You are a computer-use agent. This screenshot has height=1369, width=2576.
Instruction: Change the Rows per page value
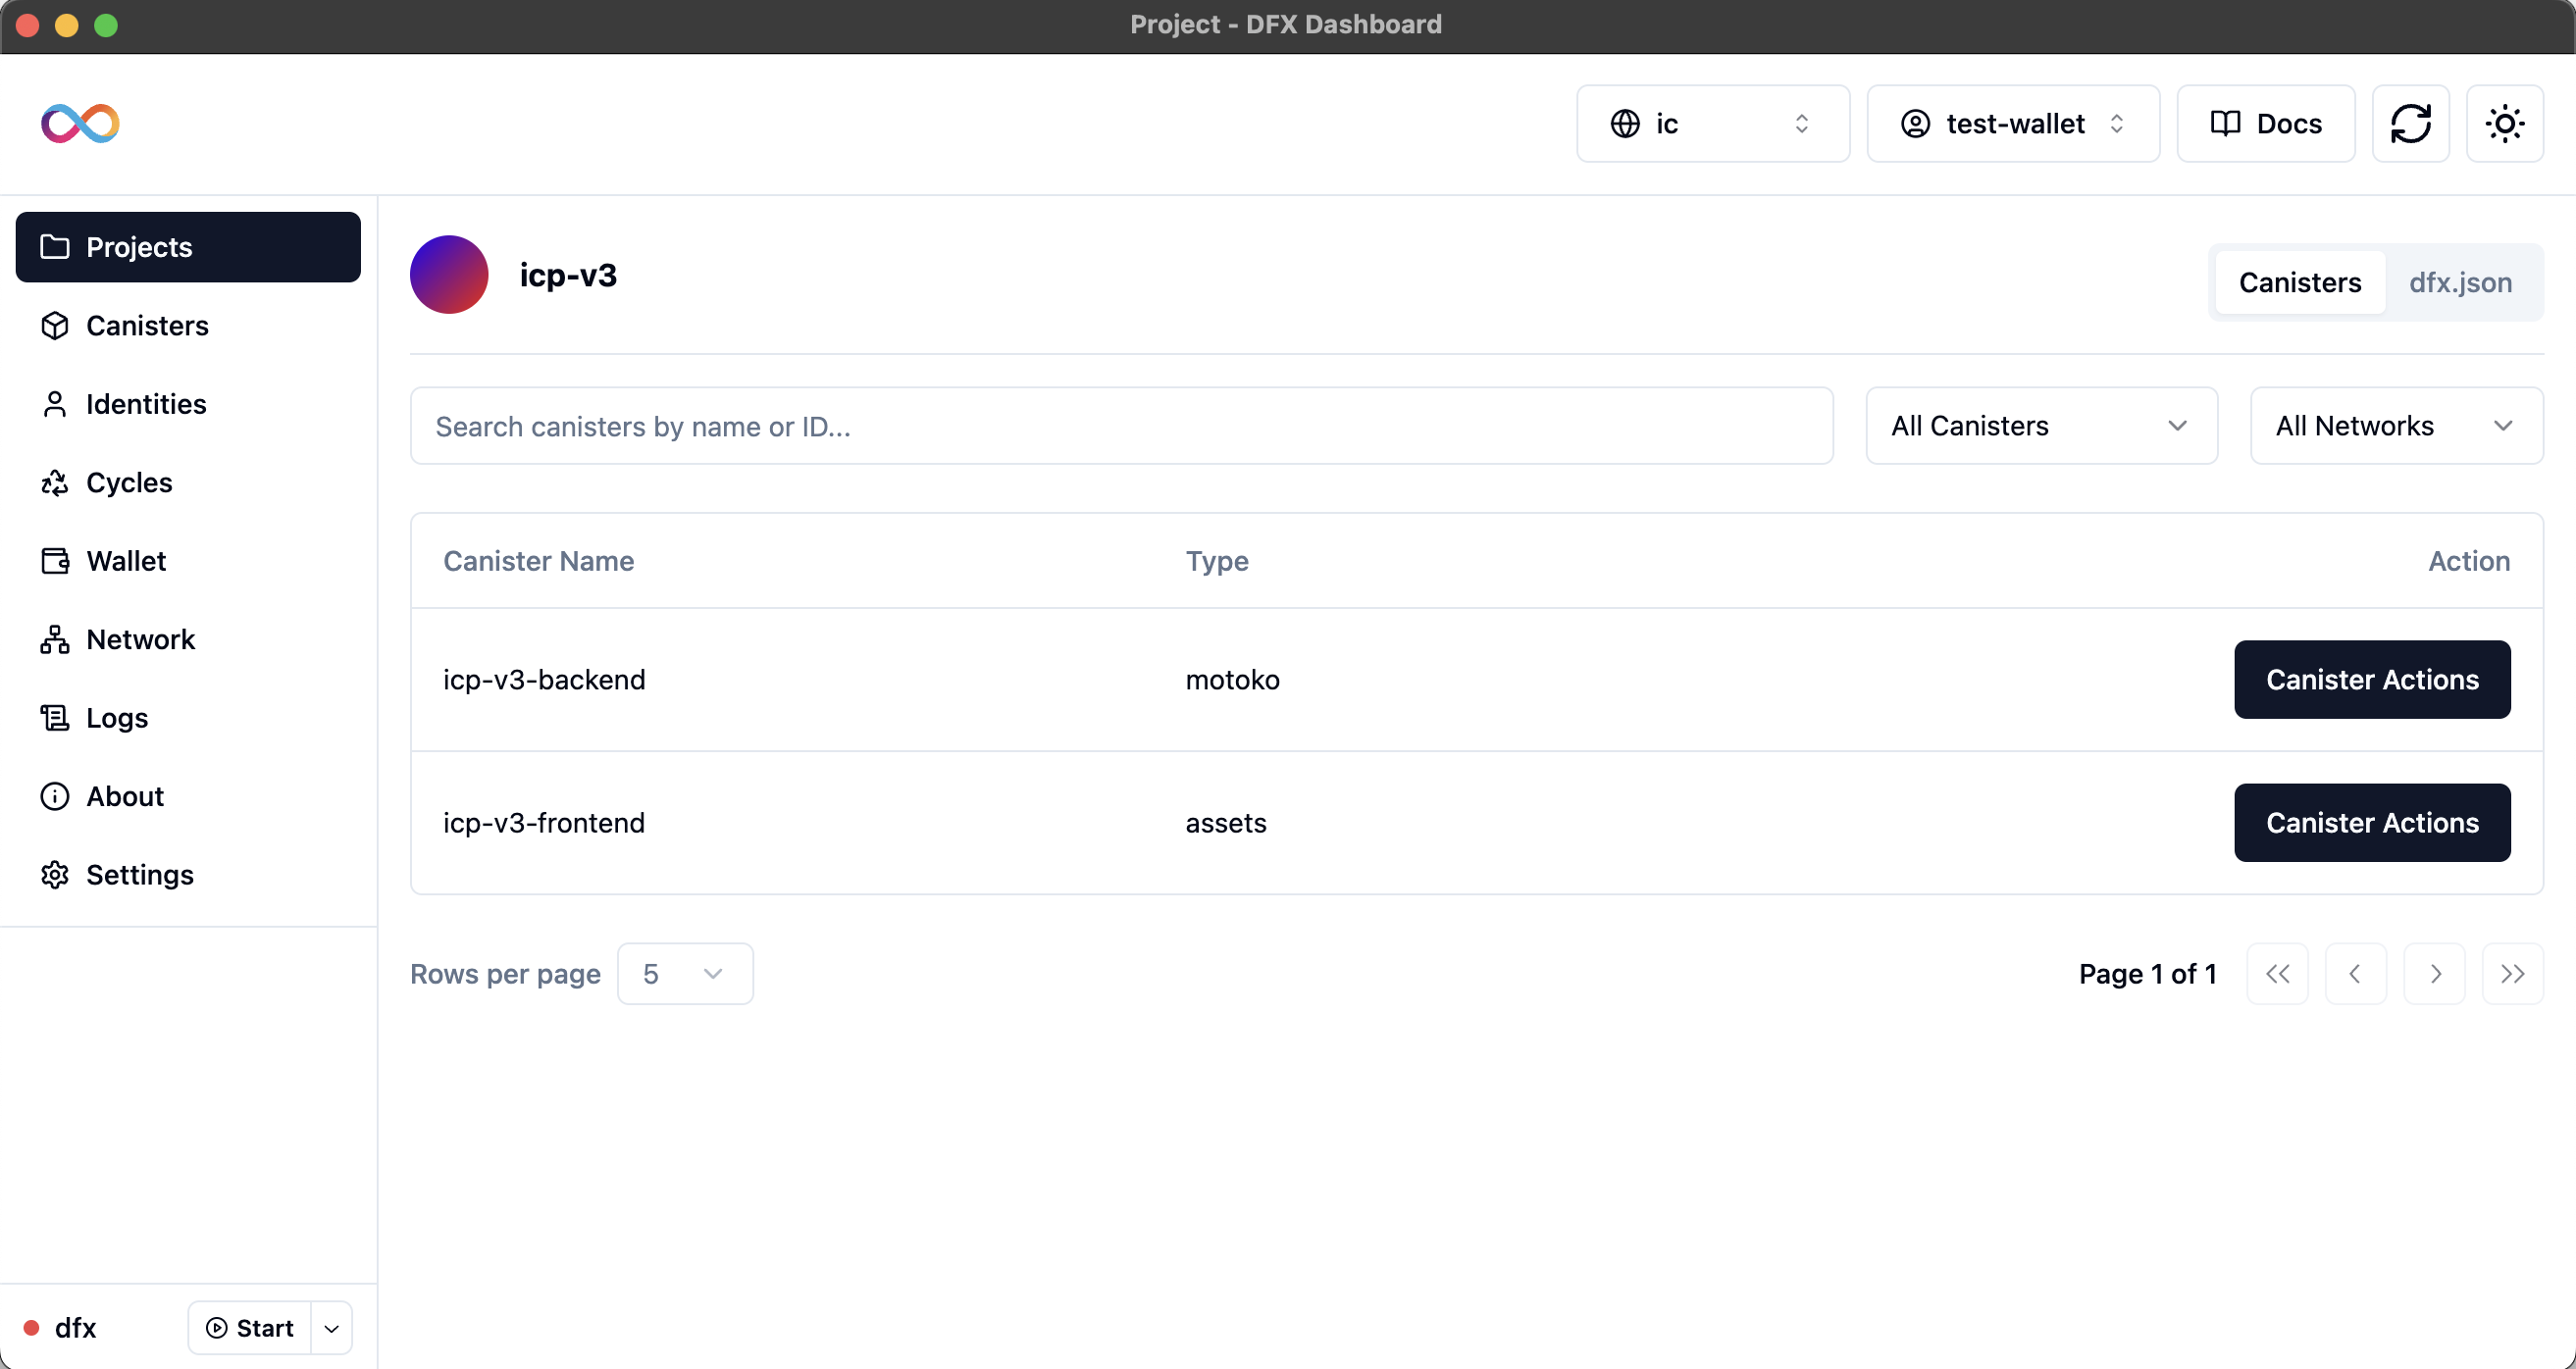point(686,973)
